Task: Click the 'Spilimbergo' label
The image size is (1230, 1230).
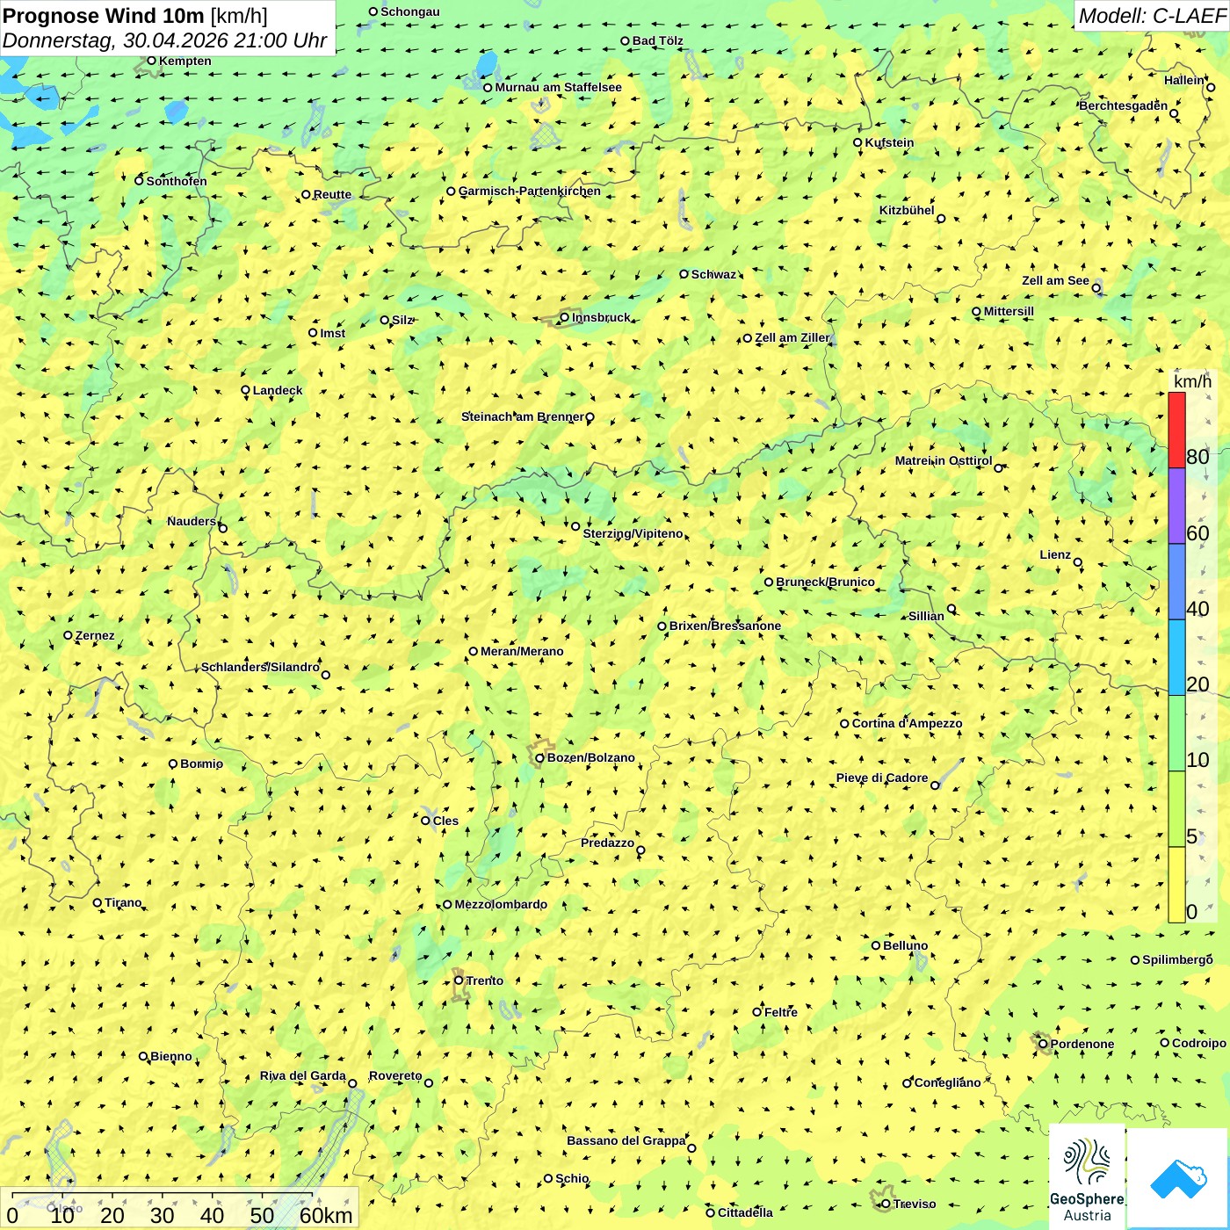Action: [x=1177, y=959]
